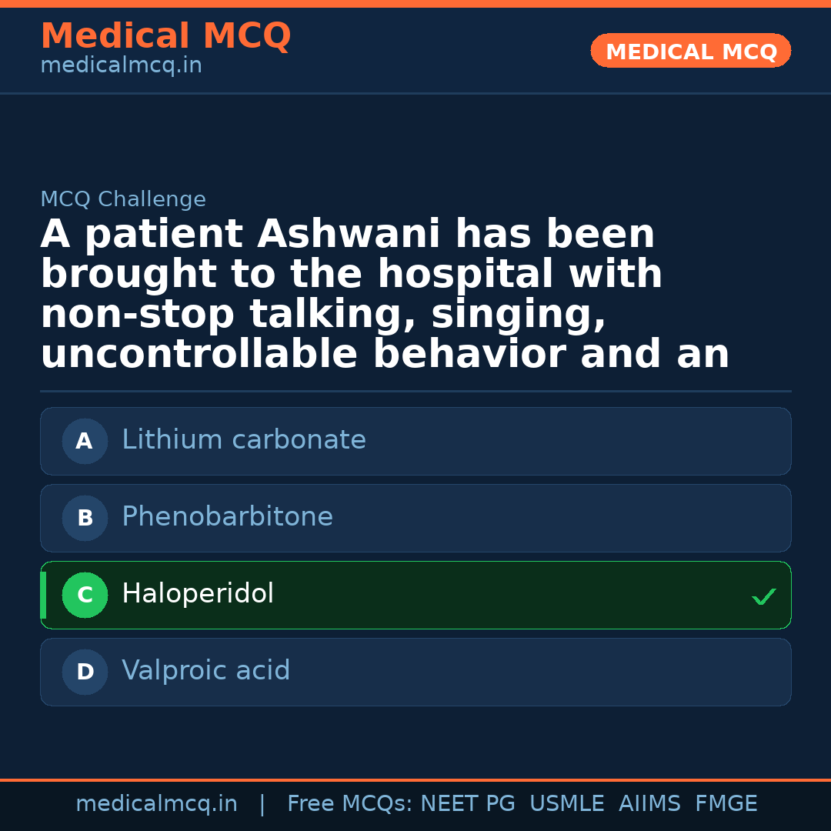Click the green checkmark on Haloperidol
The width and height of the screenshot is (831, 831).
[763, 596]
